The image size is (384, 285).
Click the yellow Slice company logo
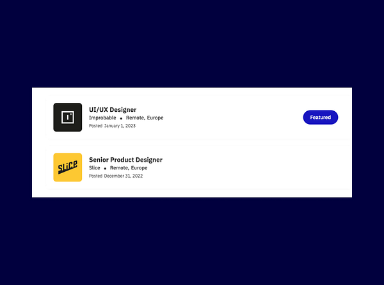68,167
